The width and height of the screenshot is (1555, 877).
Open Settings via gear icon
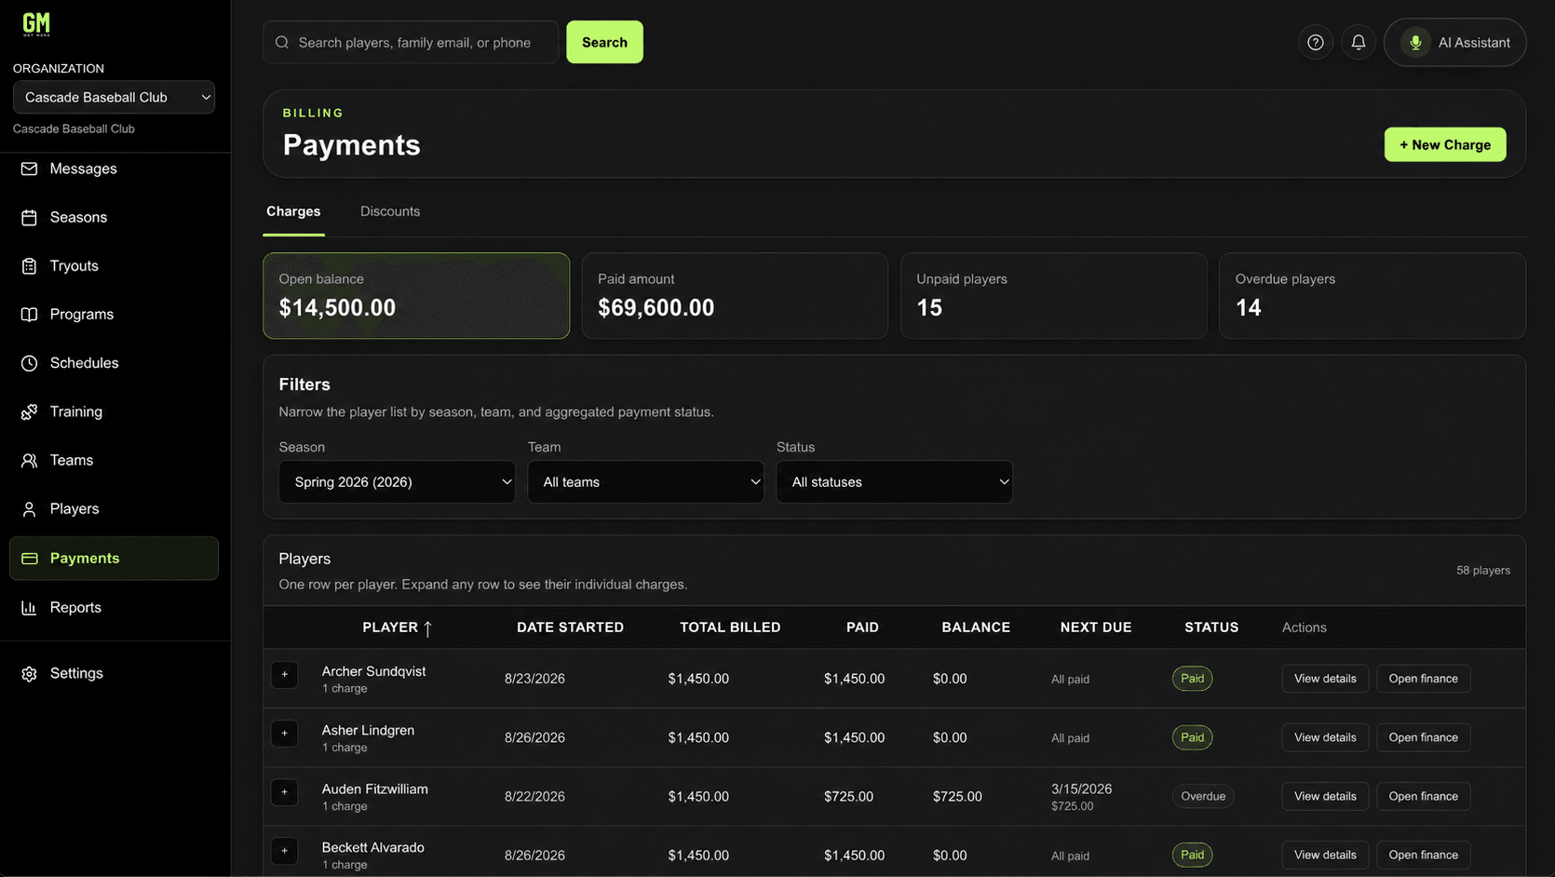pyautogui.click(x=30, y=673)
